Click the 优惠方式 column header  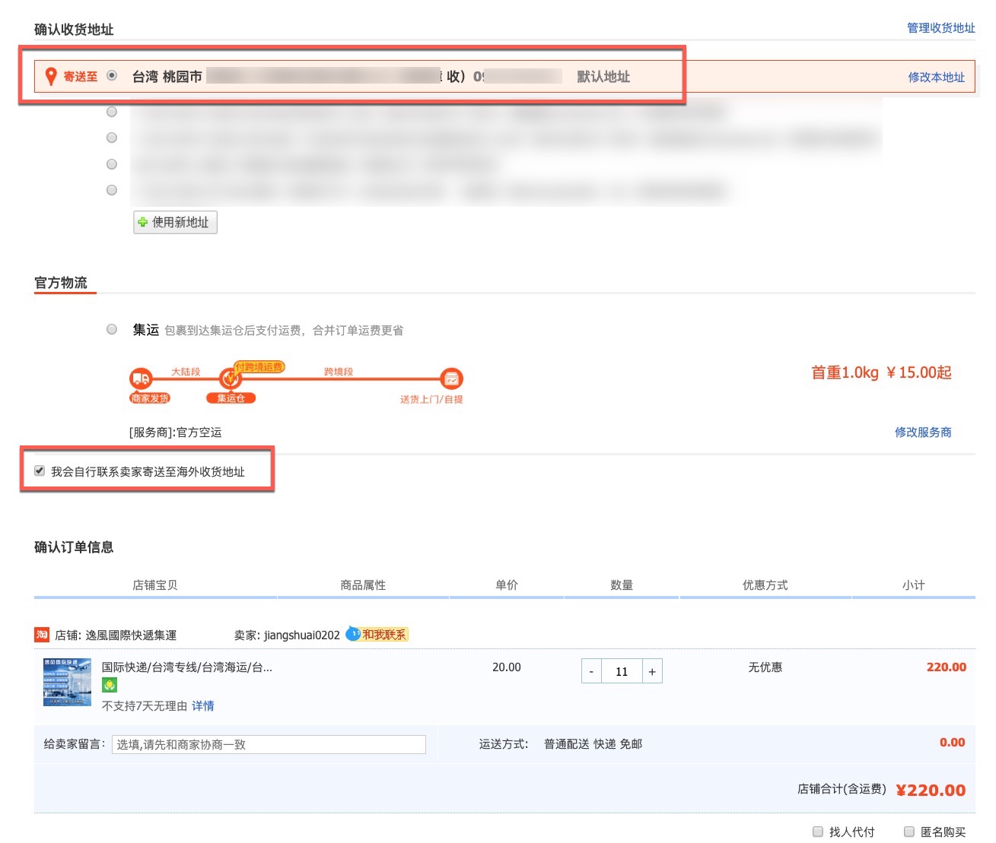coord(765,585)
